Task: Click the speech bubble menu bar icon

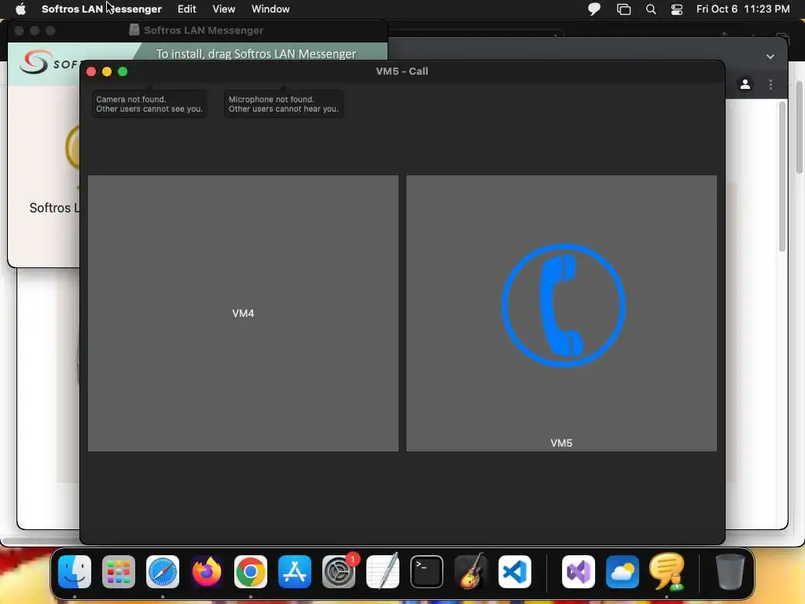Action: pos(594,9)
